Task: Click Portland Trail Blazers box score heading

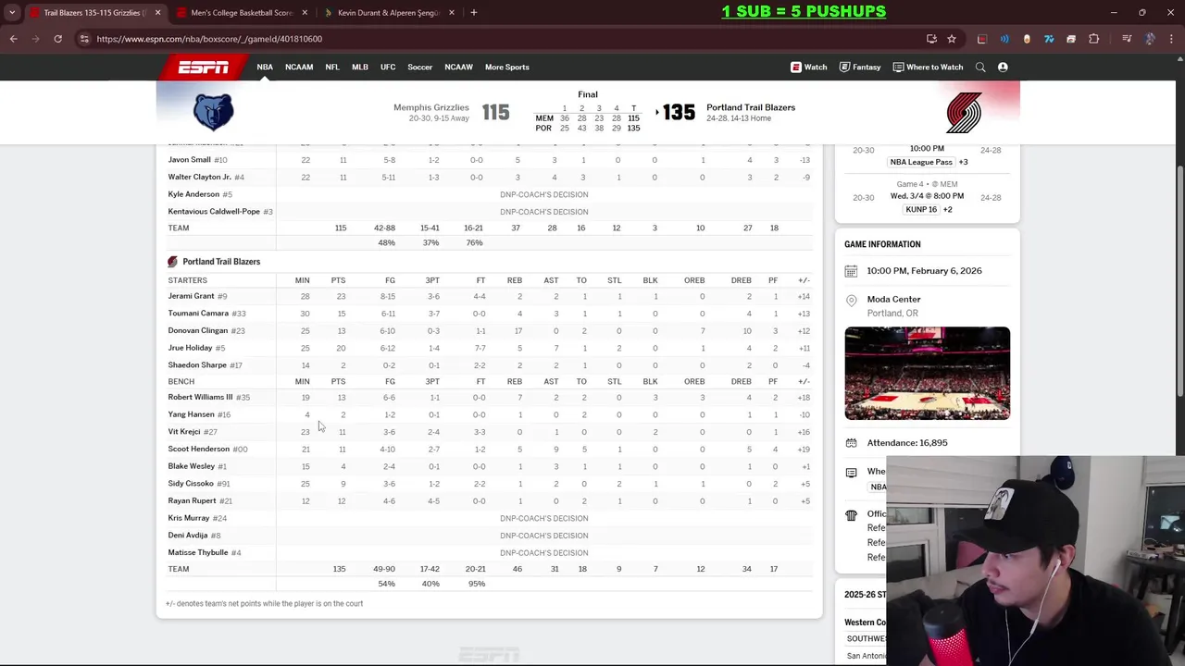Action: coord(221,262)
